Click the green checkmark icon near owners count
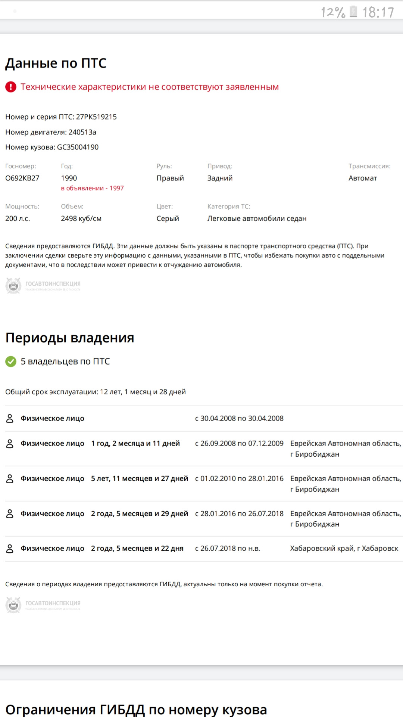Viewport: 403px width, 717px height. click(x=11, y=361)
